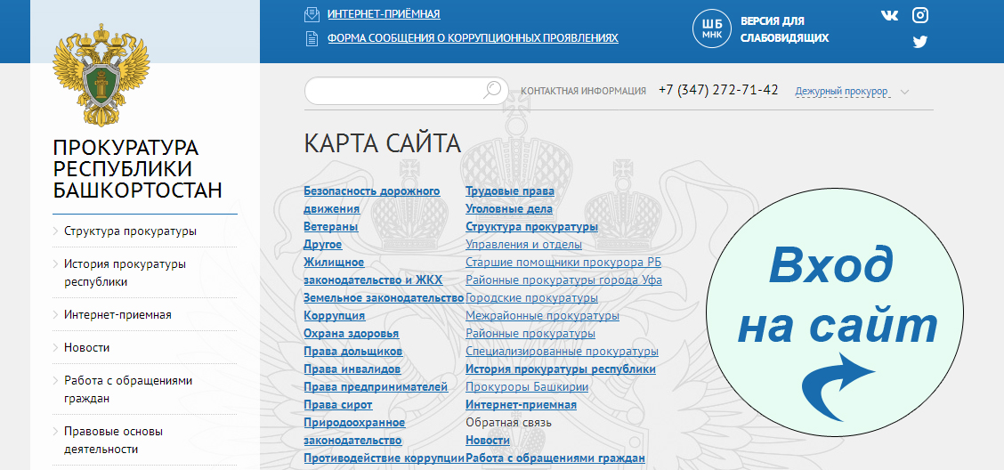Open the Права предпринимателей link

[x=376, y=387]
